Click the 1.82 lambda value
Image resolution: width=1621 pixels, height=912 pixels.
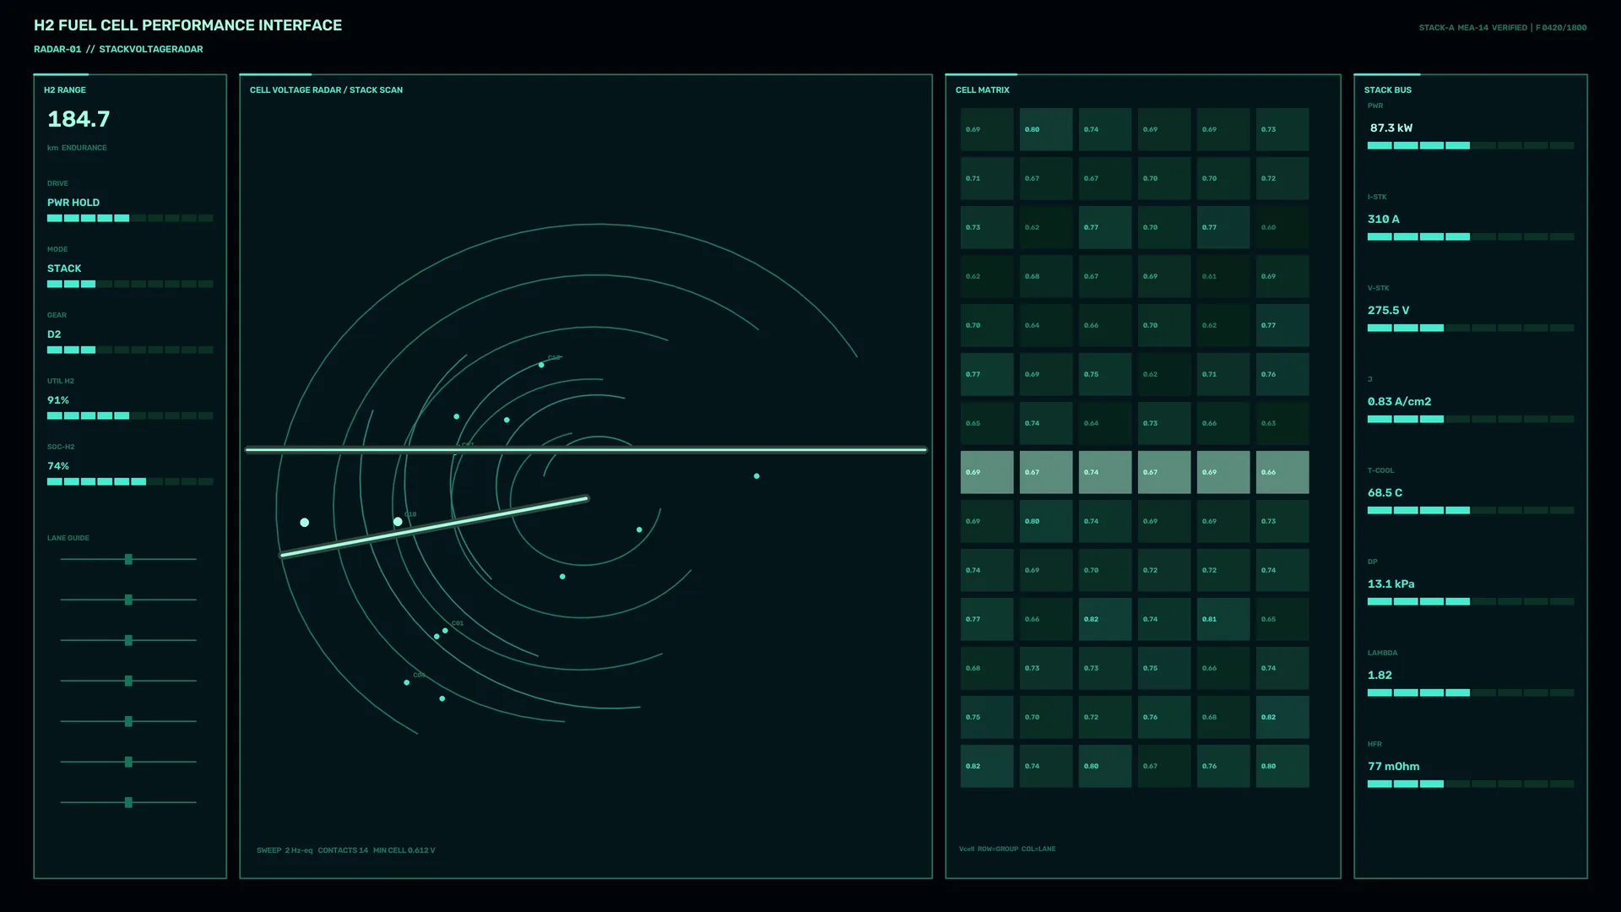click(x=1380, y=676)
